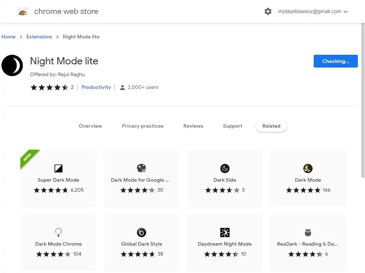The width and height of the screenshot is (365, 273).
Task: Click the page vertical scrollbar
Action: [363, 100]
